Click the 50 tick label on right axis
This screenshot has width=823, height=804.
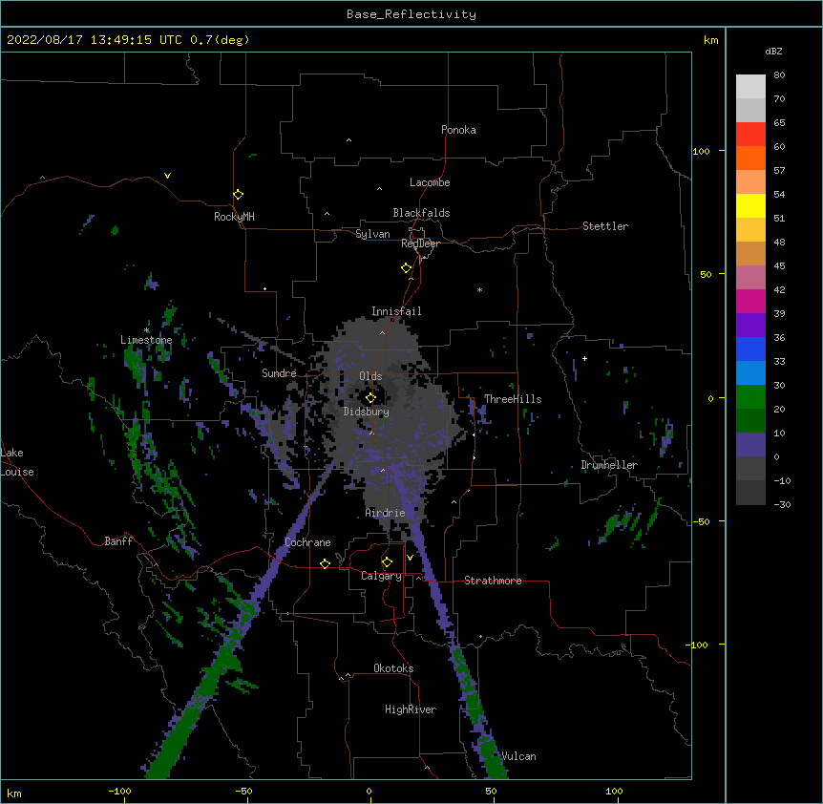pyautogui.click(x=706, y=274)
